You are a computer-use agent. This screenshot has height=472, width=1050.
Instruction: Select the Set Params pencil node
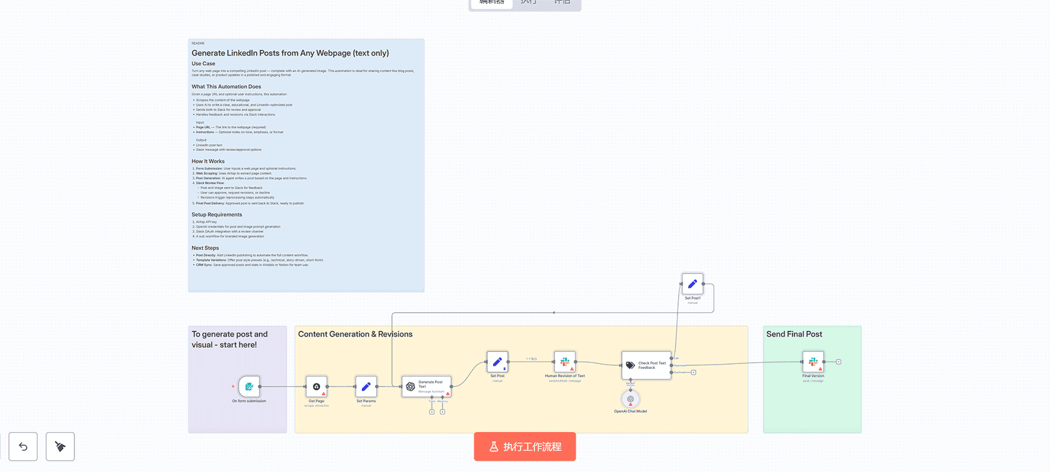366,386
